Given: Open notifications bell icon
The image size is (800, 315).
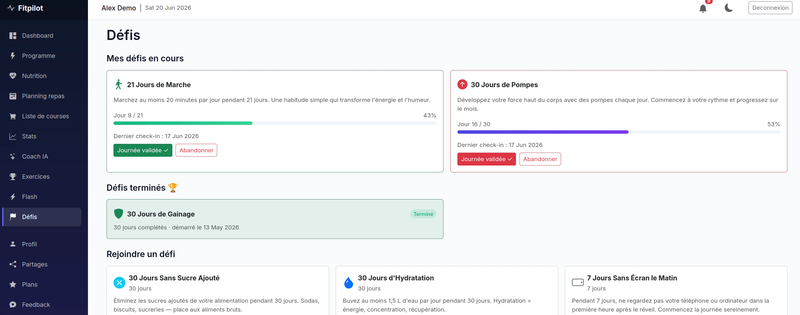Looking at the screenshot, I should point(703,8).
